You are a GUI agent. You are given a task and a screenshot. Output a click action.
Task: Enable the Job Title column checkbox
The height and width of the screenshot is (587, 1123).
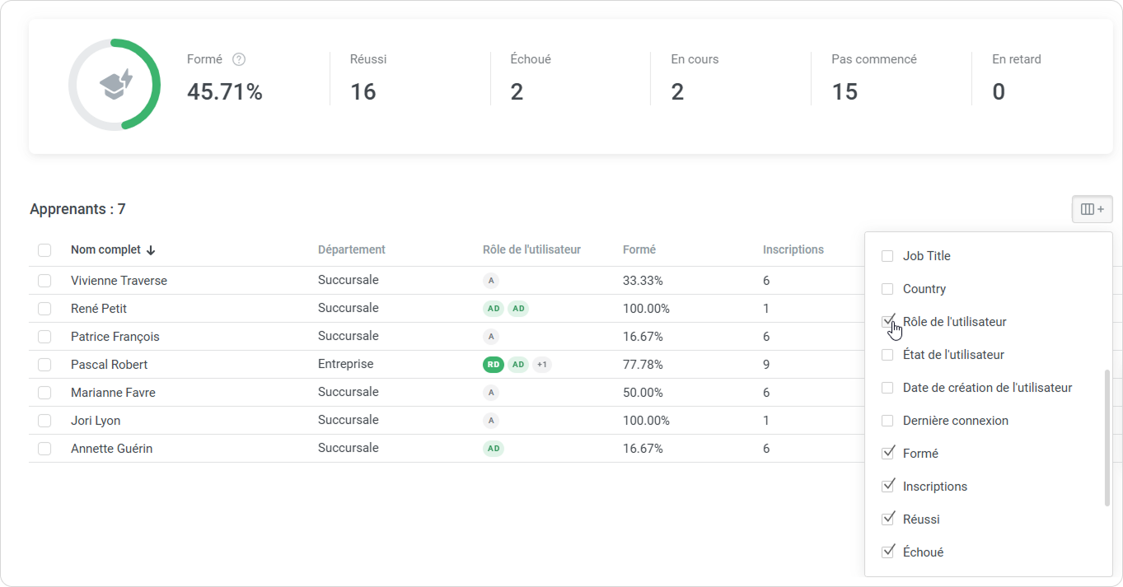tap(887, 256)
